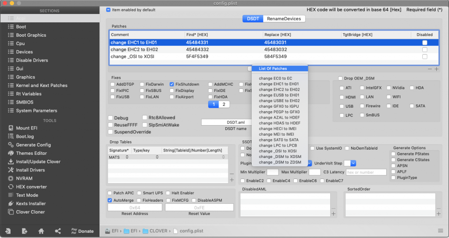Select DSDT tab

(253, 18)
